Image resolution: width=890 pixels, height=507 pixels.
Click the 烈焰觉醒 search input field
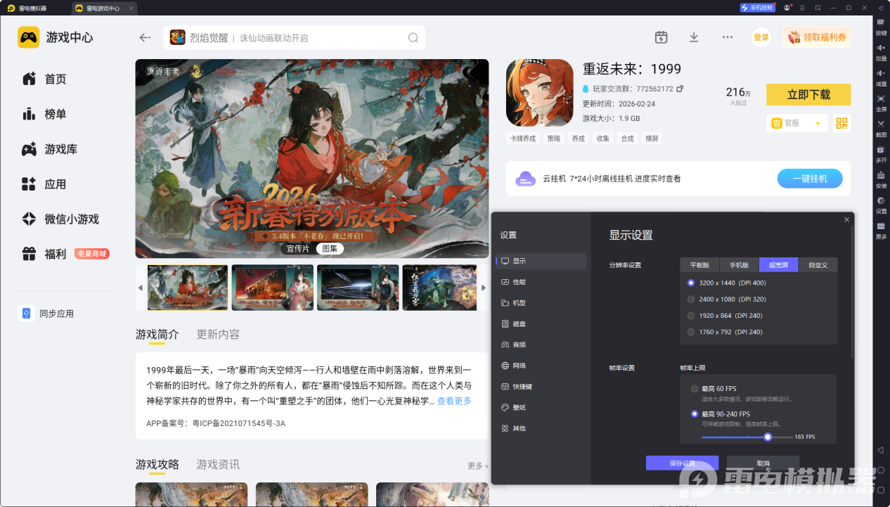coord(295,38)
